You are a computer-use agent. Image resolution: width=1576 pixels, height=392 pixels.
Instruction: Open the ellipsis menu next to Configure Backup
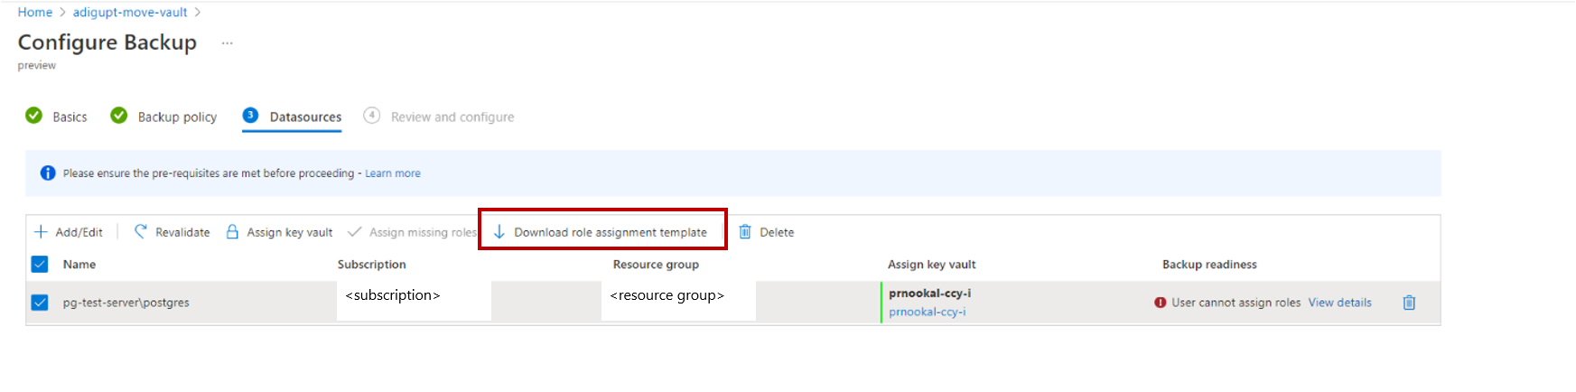click(x=228, y=43)
